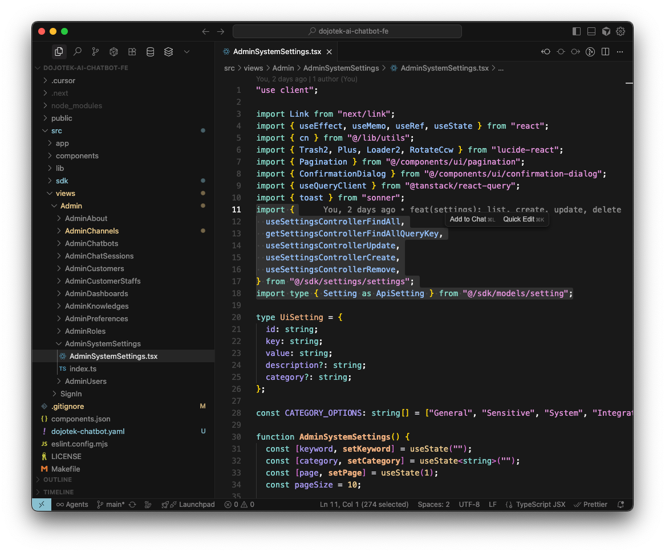Open index.ts in file tree
Viewport: 665px width, 553px height.
(83, 368)
